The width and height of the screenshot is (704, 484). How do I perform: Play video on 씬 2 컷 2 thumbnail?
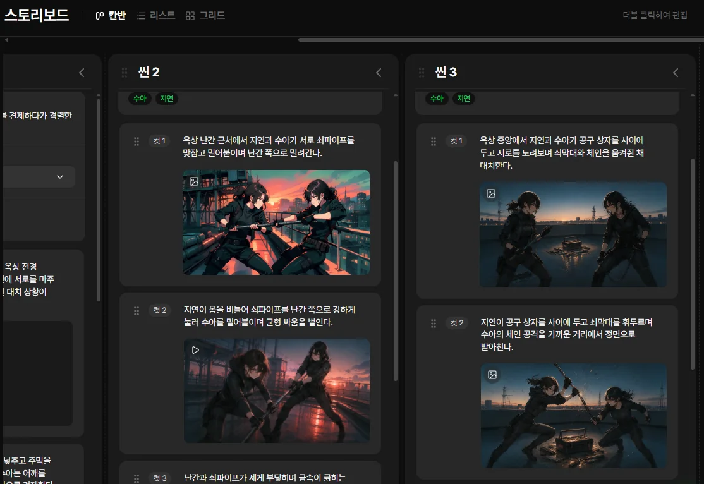point(195,350)
